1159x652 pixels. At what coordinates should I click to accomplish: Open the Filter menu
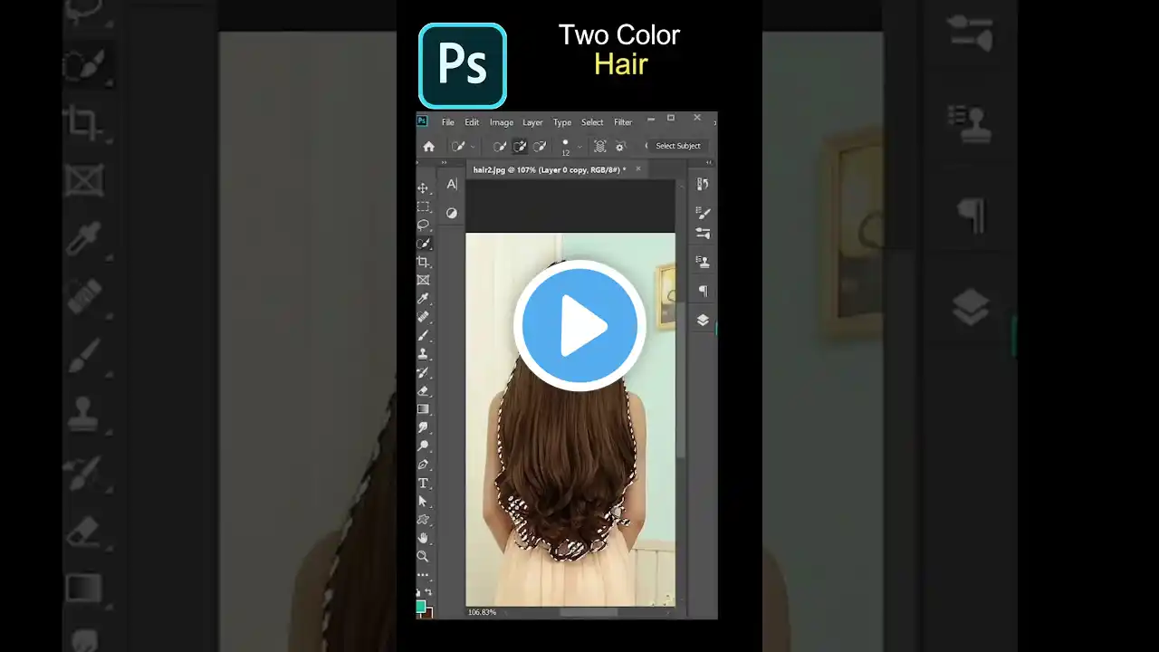(x=623, y=122)
